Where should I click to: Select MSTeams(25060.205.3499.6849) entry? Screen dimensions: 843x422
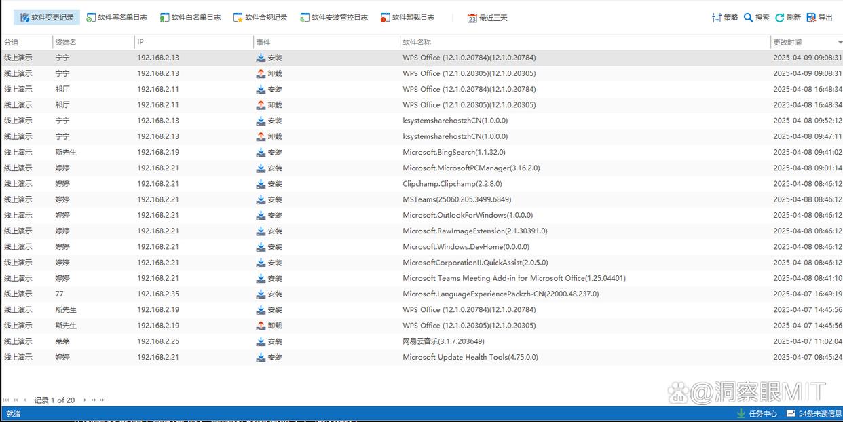[457, 199]
